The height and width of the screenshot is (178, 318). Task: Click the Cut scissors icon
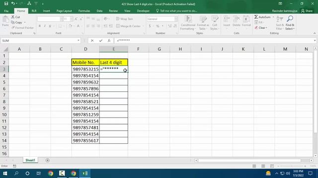[x=13, y=17]
